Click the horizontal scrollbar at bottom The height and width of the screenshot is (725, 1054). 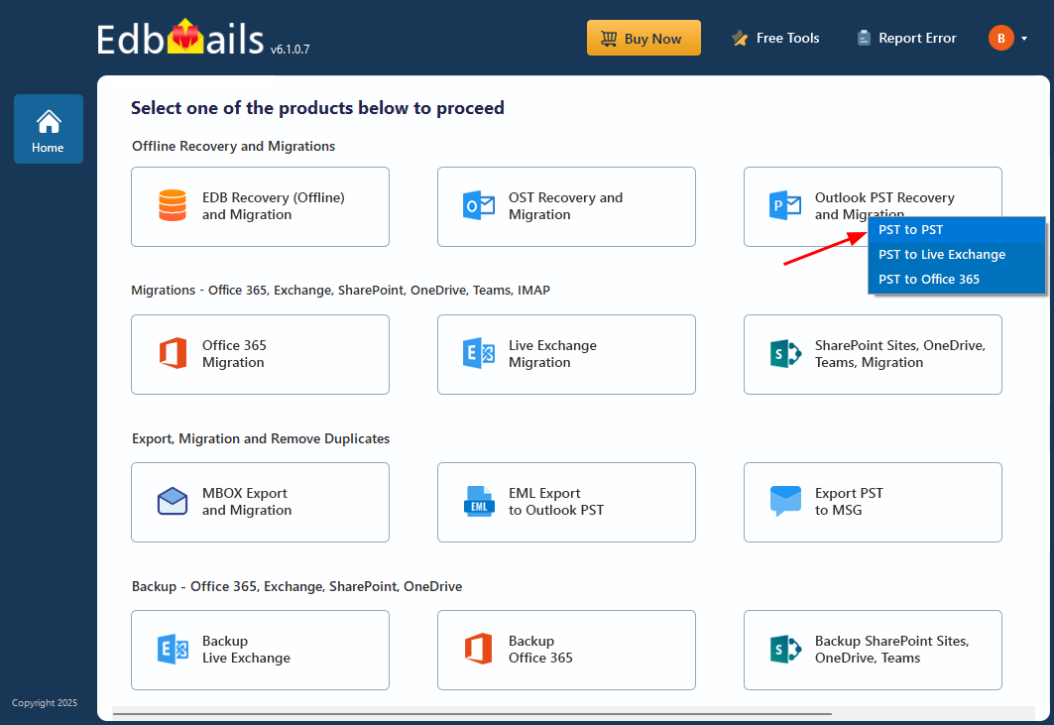[472, 713]
